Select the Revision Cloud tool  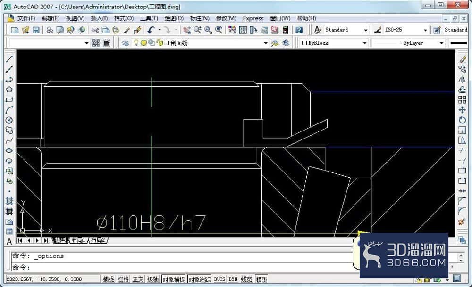click(x=9, y=130)
